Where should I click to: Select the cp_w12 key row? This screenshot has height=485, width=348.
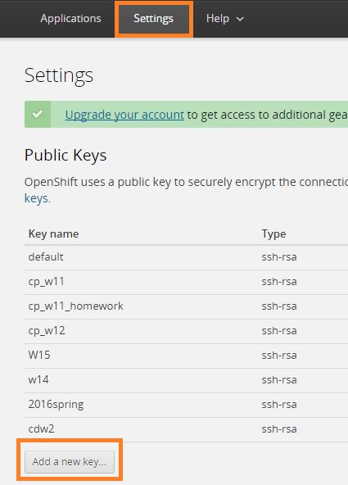point(187,331)
